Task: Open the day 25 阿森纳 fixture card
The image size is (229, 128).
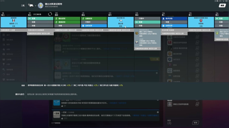Action: click(x=201, y=22)
